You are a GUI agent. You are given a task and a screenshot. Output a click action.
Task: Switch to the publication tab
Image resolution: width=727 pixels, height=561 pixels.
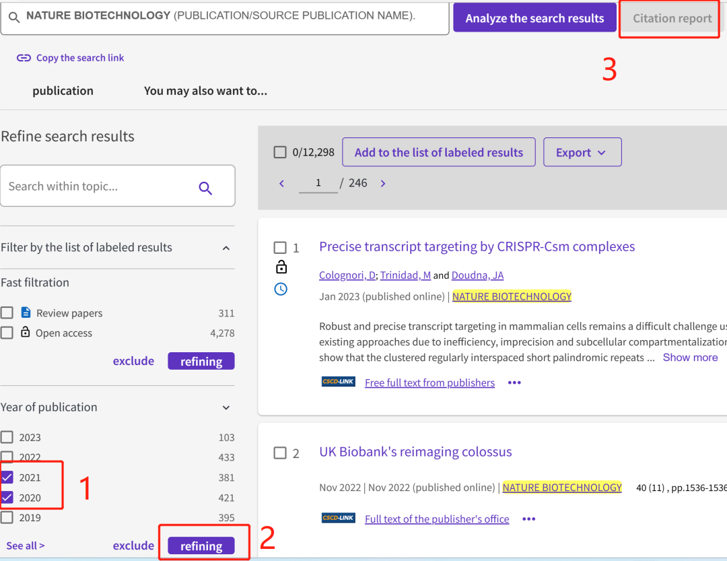point(63,91)
